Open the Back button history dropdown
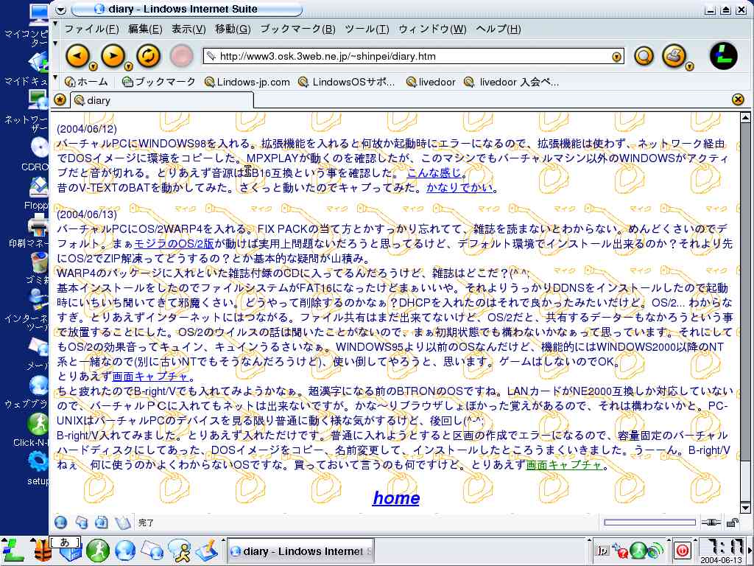The image size is (754, 566). coord(94,66)
